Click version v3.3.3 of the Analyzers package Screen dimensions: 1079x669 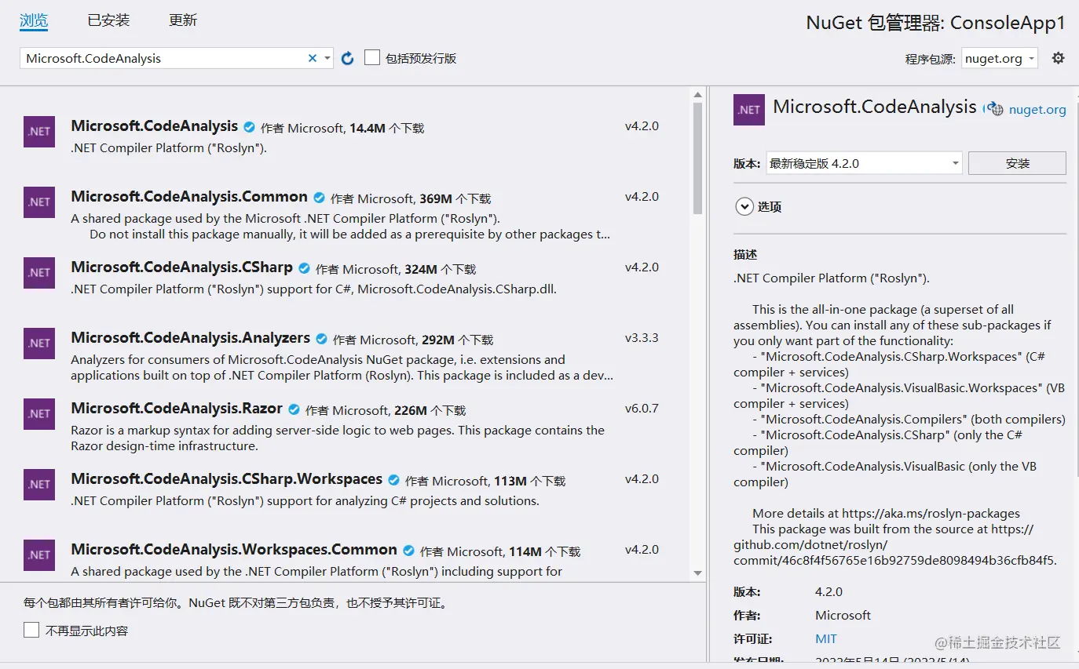point(642,338)
